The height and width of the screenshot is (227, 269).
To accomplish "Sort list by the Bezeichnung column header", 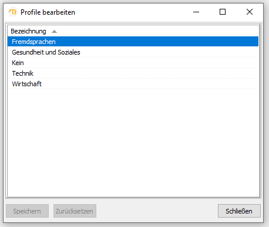I will click(28, 31).
